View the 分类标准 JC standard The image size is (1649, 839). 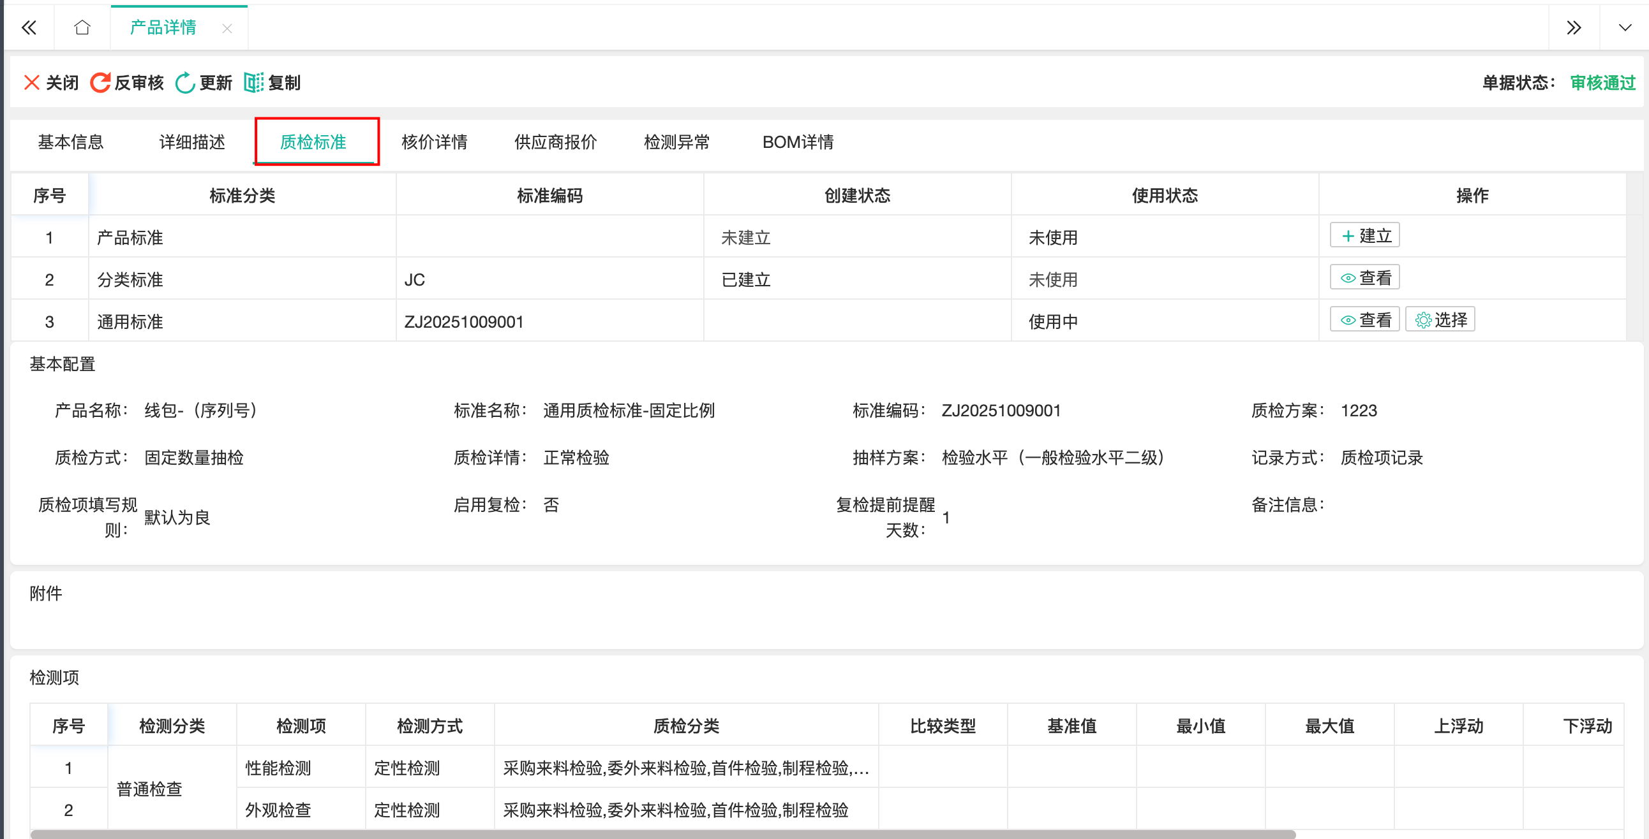click(1364, 277)
